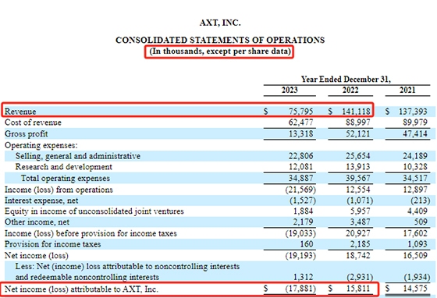Click Other income, net 2021 value 509
The image size is (437, 298).
click(421, 222)
